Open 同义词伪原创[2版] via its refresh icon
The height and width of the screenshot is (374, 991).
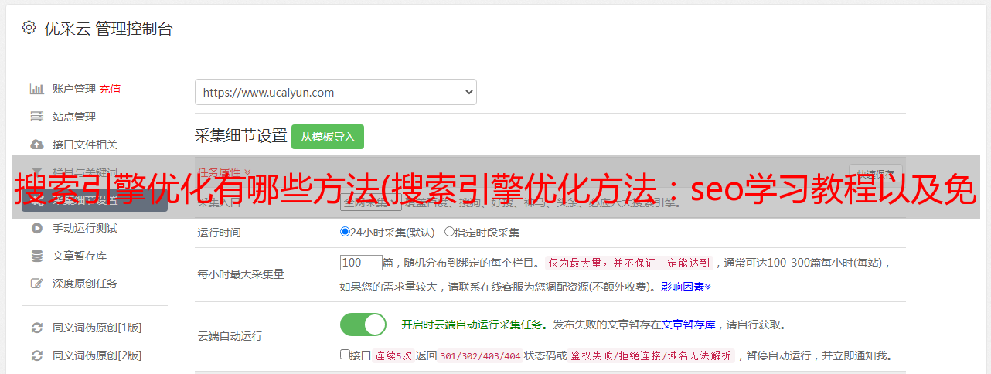(36, 355)
